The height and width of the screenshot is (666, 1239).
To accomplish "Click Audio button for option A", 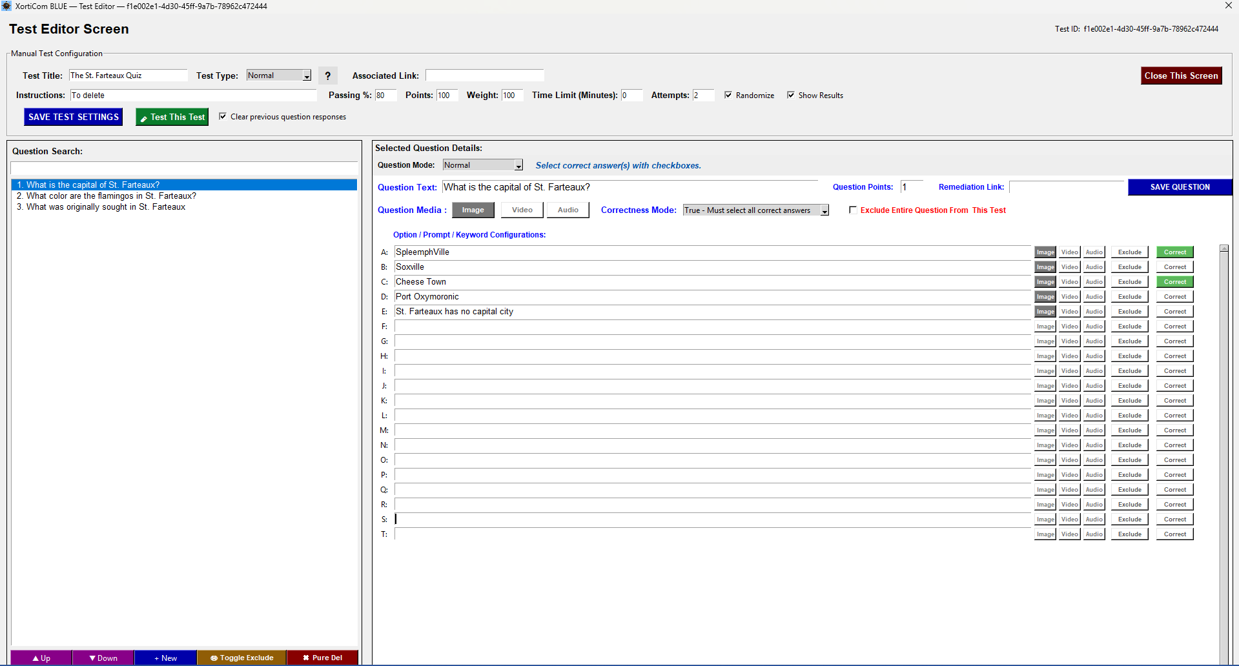I will 1094,252.
